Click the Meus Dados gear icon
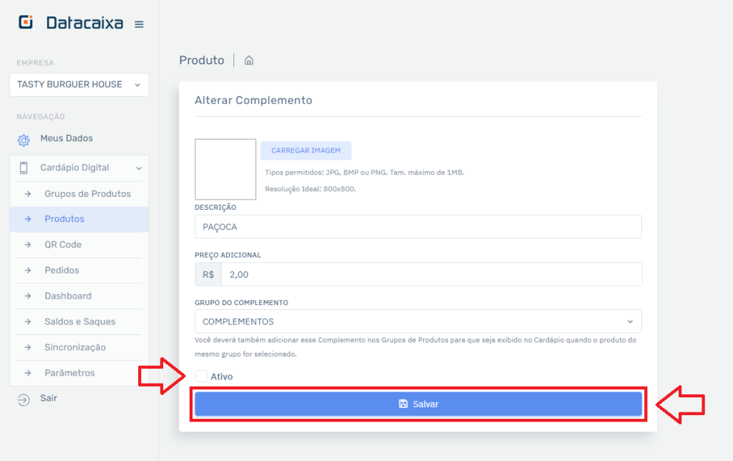 point(24,140)
